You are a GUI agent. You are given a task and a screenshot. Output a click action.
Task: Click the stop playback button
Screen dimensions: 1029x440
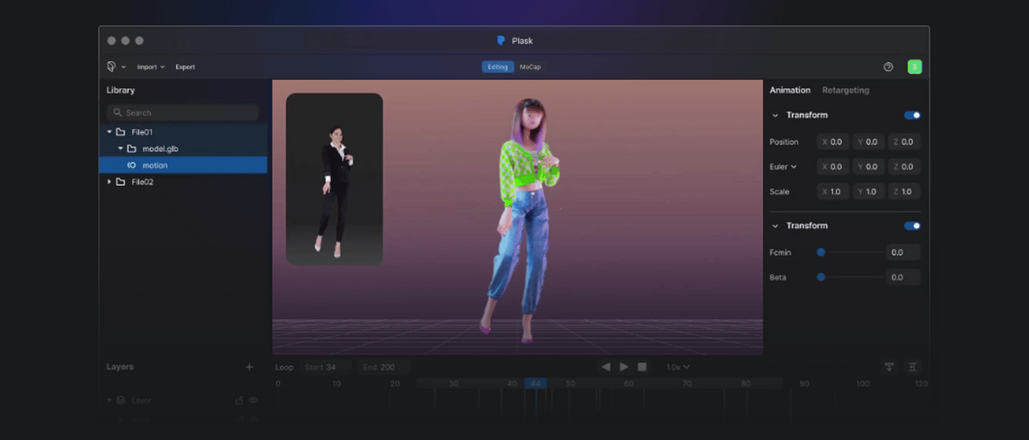pyautogui.click(x=642, y=367)
